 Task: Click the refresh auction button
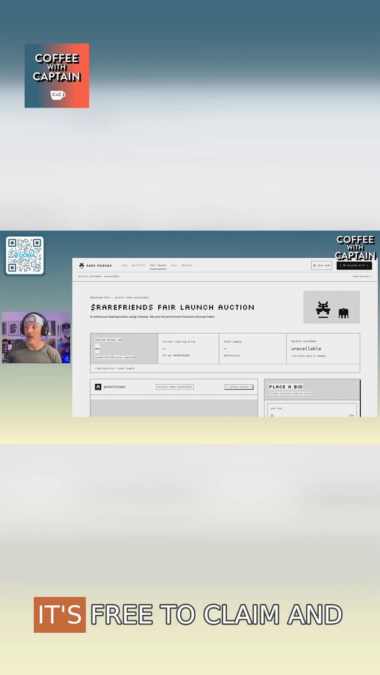click(x=239, y=387)
